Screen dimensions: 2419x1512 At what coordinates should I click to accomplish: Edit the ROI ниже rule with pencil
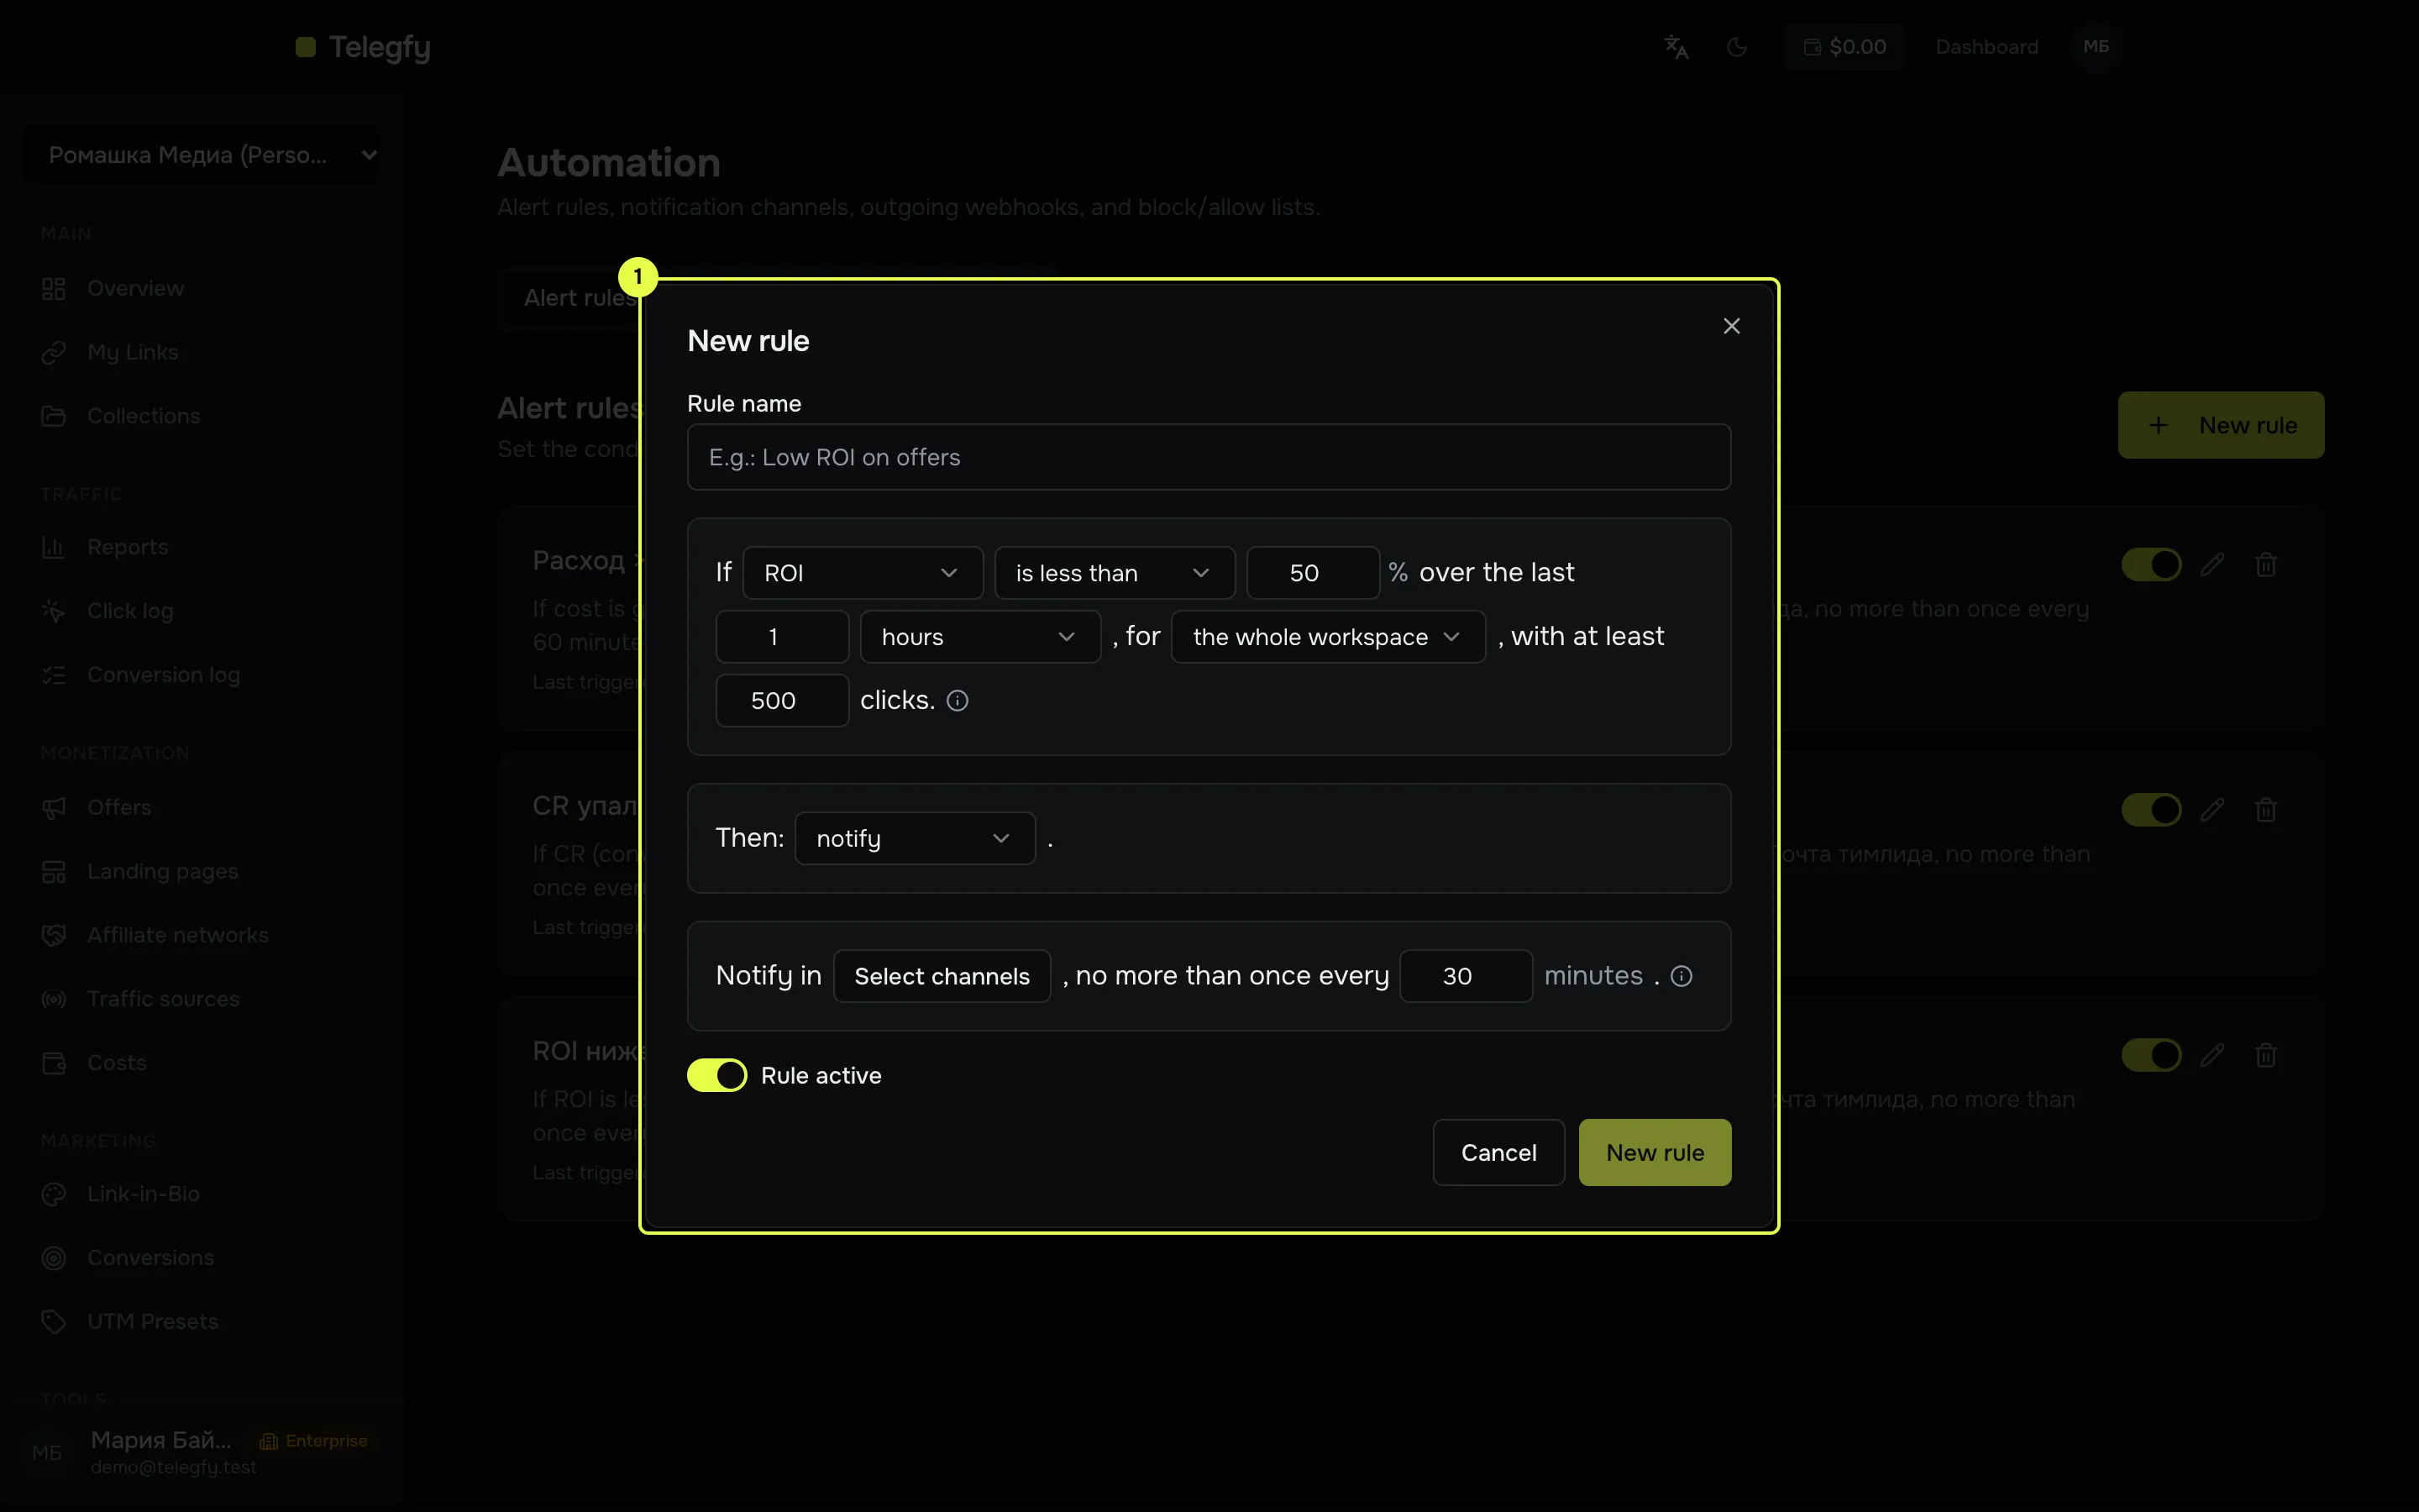[x=2212, y=1054]
